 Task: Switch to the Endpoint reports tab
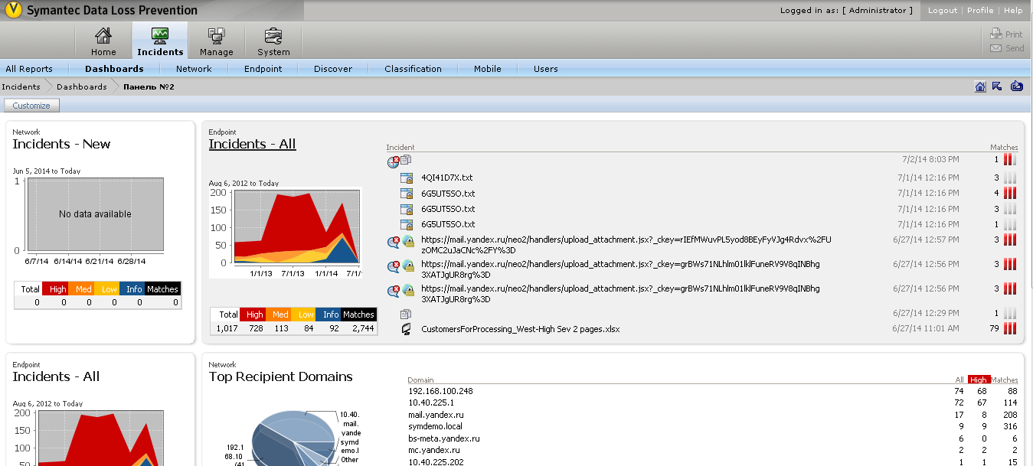click(x=263, y=69)
